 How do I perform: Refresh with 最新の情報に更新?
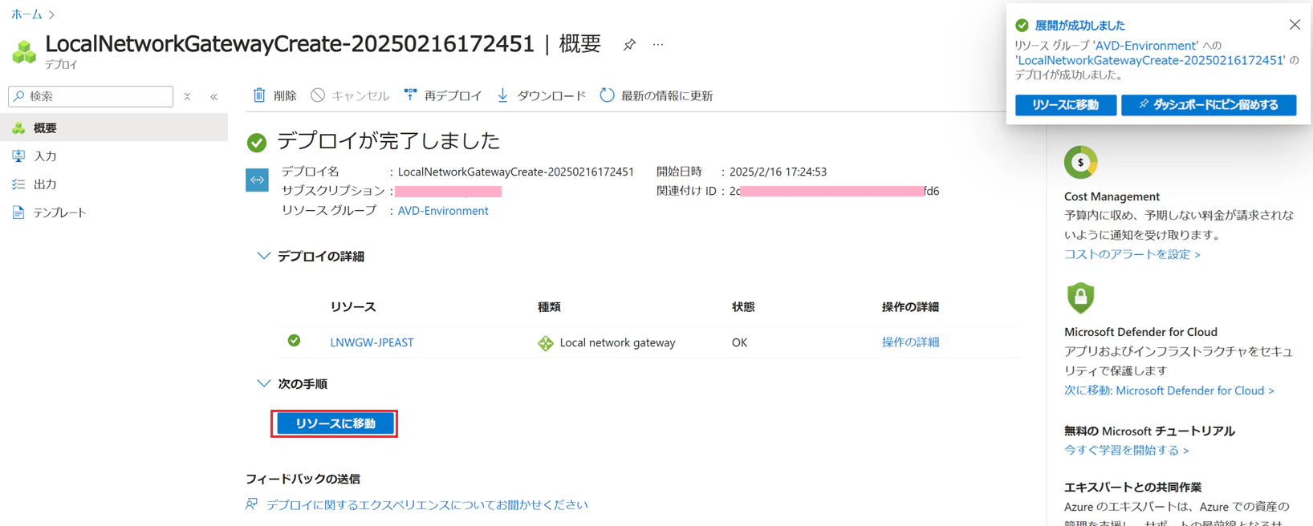tap(656, 95)
